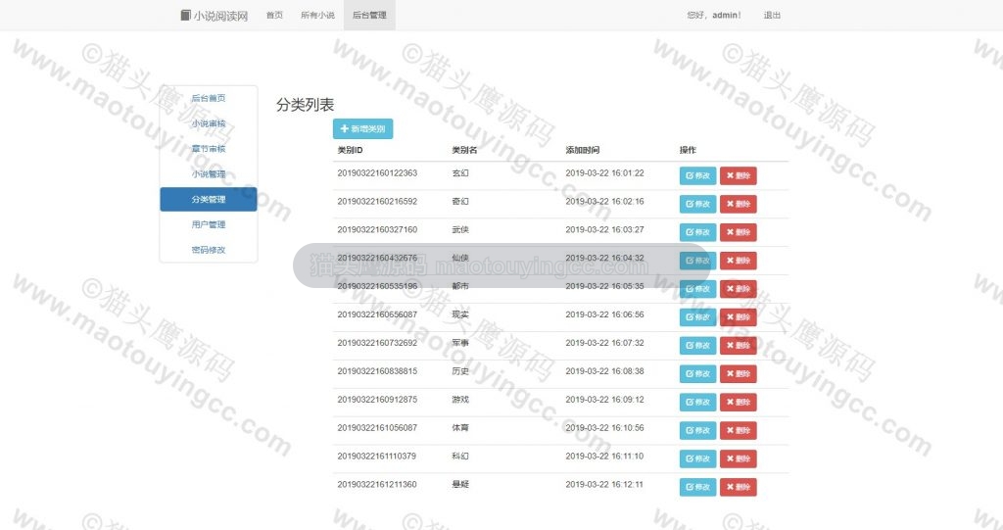
Task: Click category ID 20190322160838815
Action: 377,370
